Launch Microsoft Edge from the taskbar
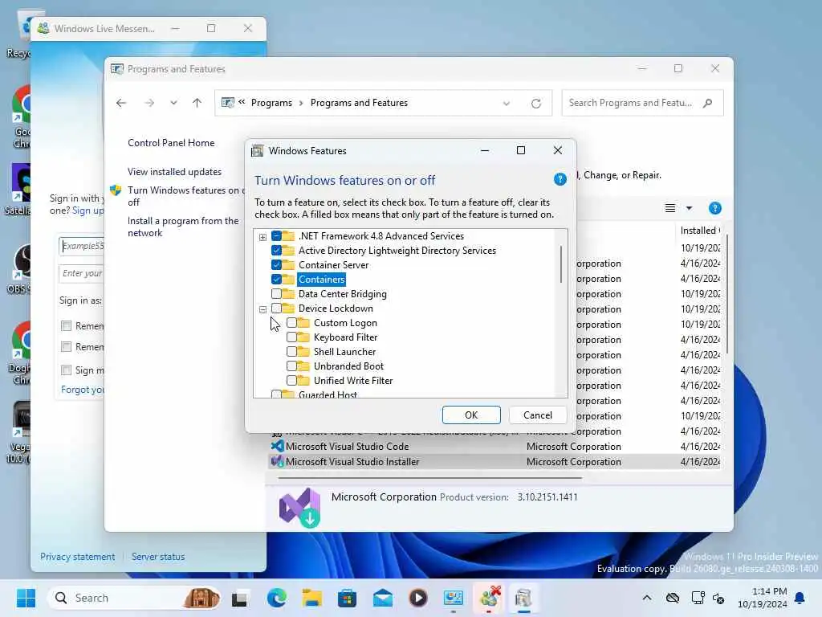Screen dimensions: 822x617 click(x=277, y=598)
